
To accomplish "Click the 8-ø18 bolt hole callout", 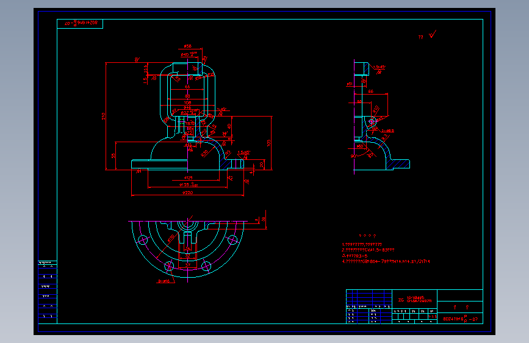I will [164, 281].
